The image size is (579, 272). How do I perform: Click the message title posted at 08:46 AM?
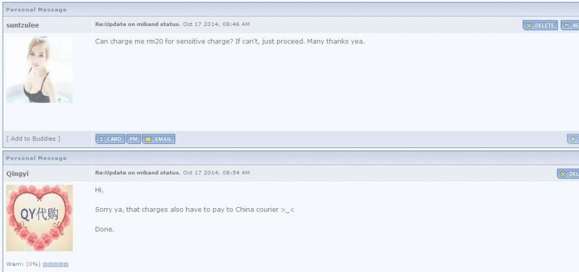pyautogui.click(x=137, y=24)
